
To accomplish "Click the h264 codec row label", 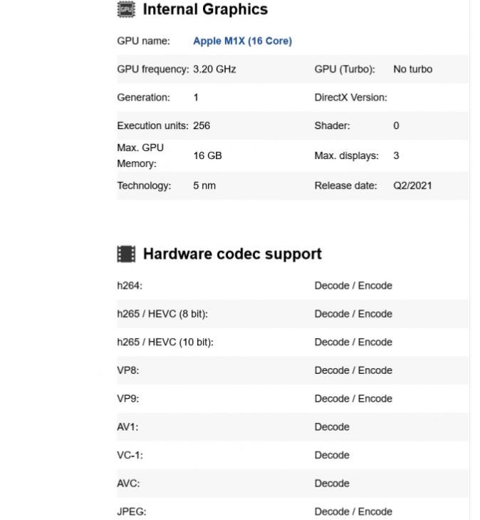I will tap(130, 285).
